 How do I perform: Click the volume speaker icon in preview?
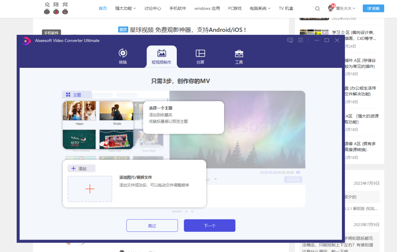(x=298, y=173)
